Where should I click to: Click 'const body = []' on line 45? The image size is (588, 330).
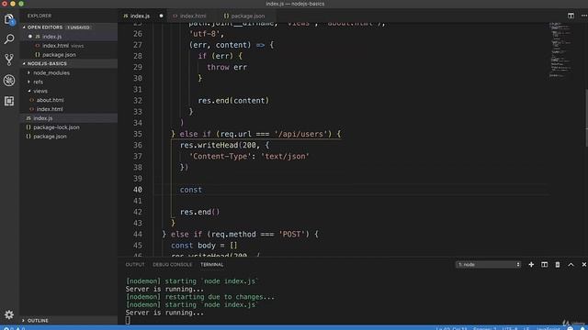(204, 246)
